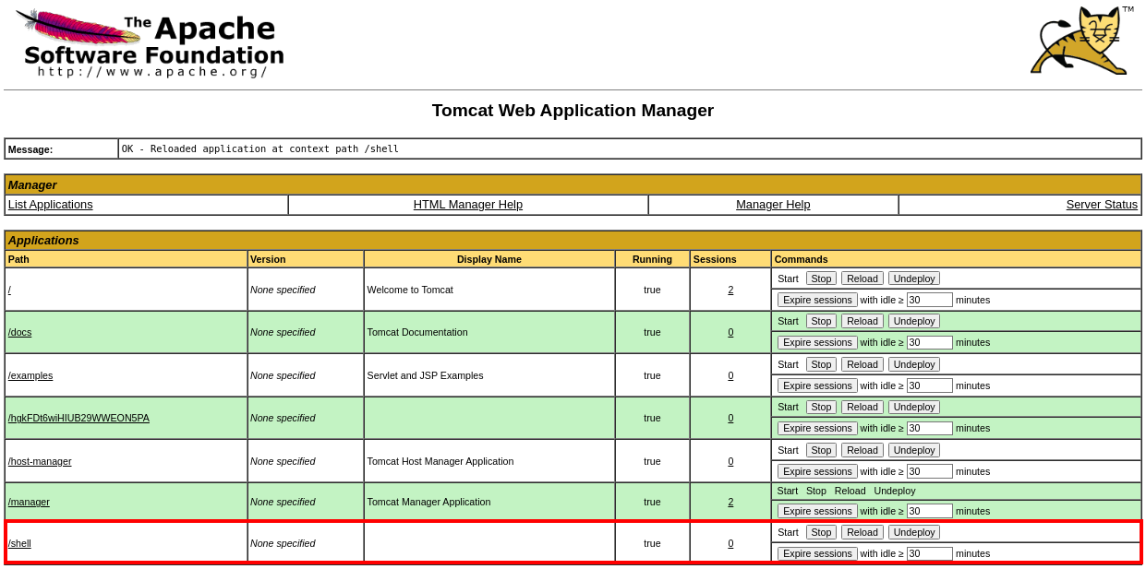The height and width of the screenshot is (569, 1146).
Task: View sessions count for /manager row
Action: tap(730, 502)
